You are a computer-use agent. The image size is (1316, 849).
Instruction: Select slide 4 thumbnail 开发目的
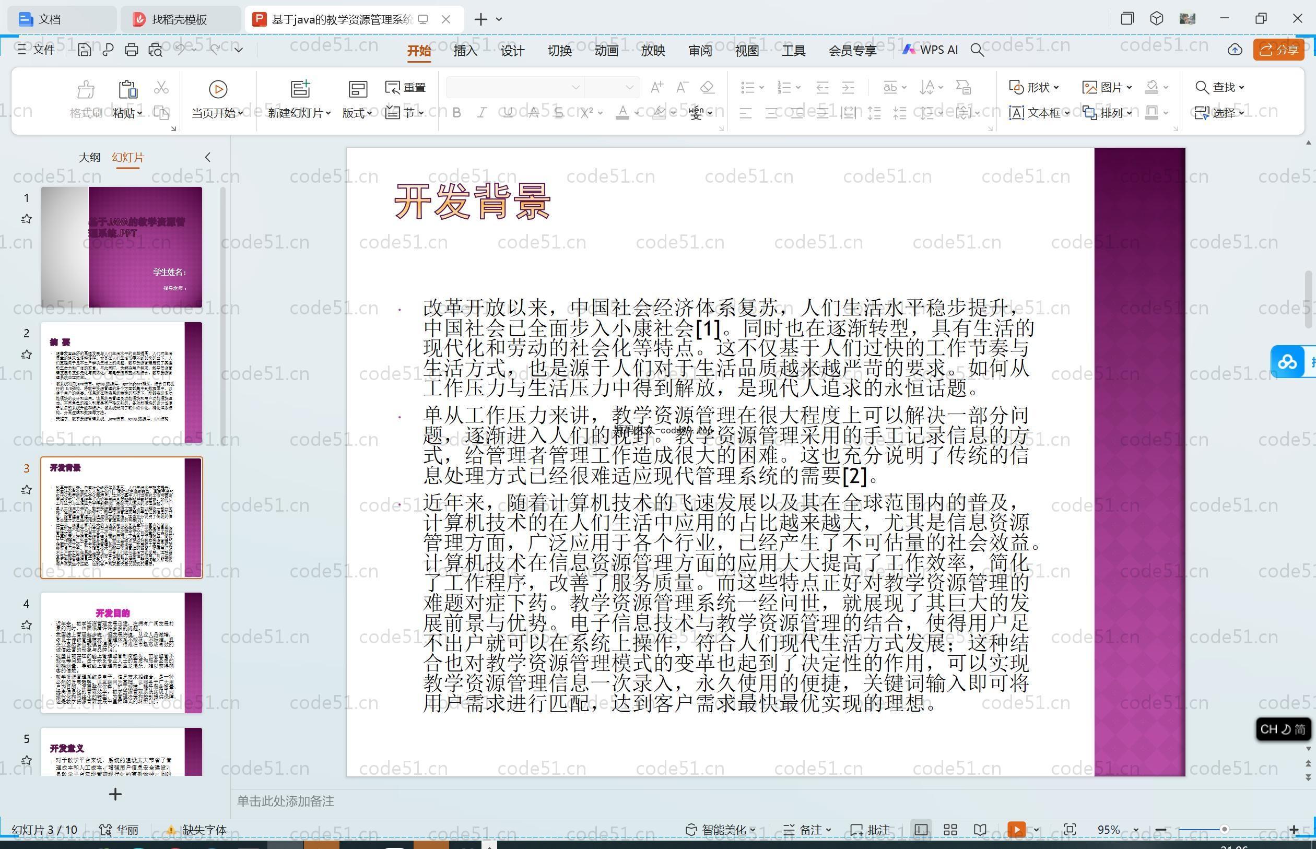[122, 653]
